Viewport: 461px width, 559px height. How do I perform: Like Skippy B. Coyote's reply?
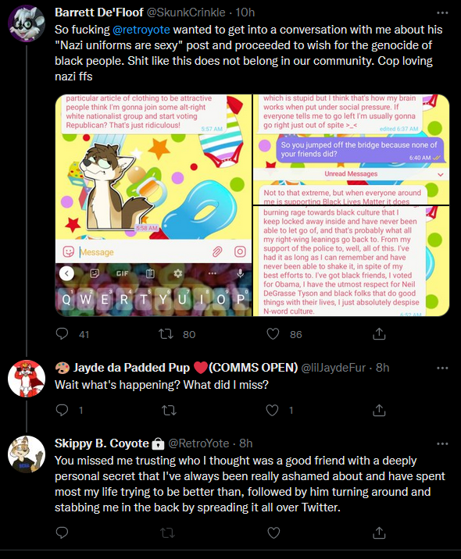(x=273, y=533)
